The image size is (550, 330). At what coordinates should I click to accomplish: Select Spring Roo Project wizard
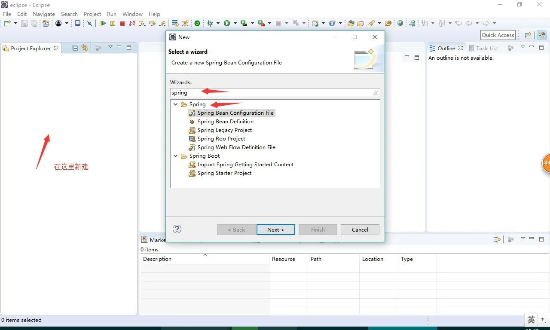[x=217, y=139]
